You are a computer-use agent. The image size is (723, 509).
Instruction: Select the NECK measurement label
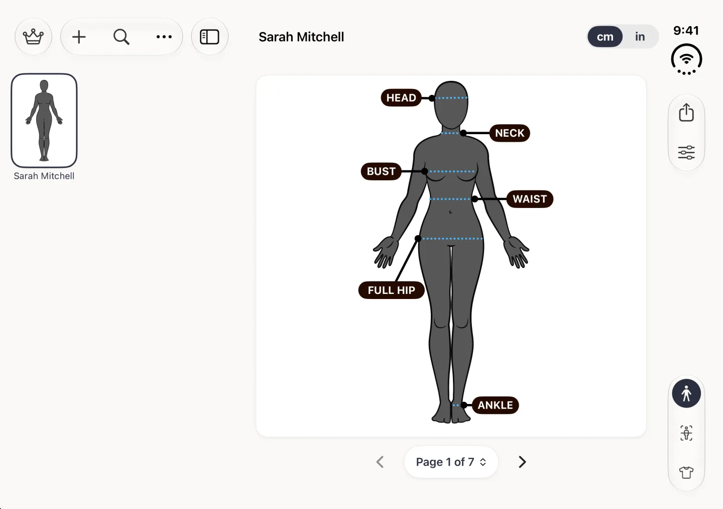coord(510,133)
